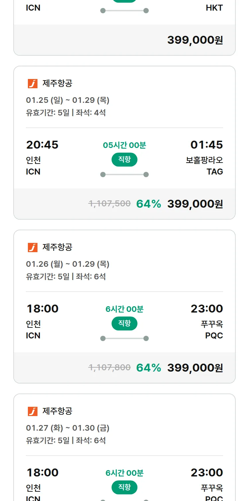Screen dimensions: 249x501
Task: Click Jeju Air logo on Bohol Panglao card
Action: [x=33, y=84]
